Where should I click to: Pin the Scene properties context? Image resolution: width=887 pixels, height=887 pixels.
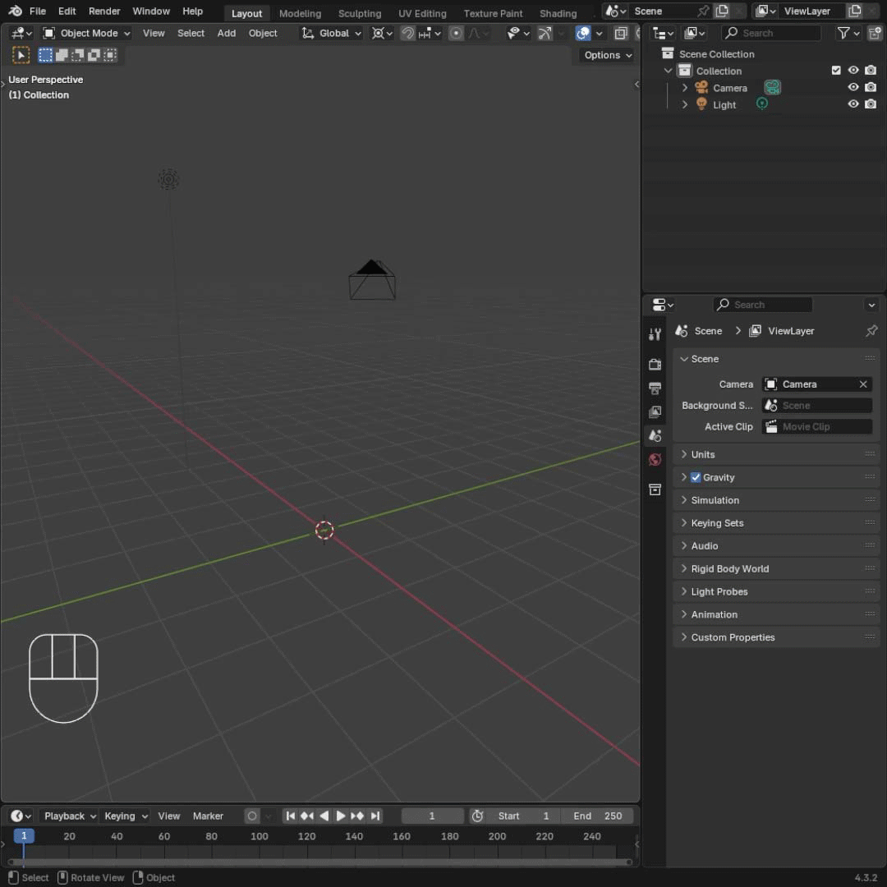click(871, 330)
